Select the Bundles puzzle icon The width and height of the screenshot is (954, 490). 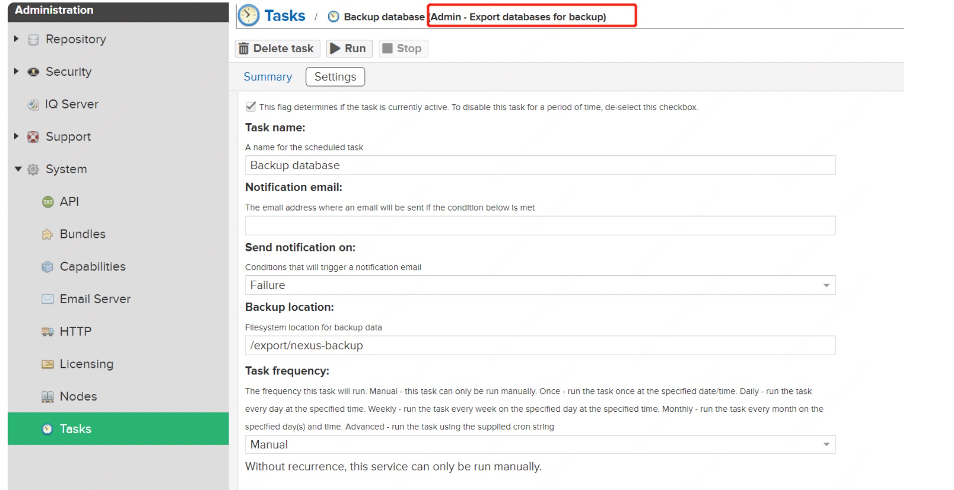click(x=47, y=234)
